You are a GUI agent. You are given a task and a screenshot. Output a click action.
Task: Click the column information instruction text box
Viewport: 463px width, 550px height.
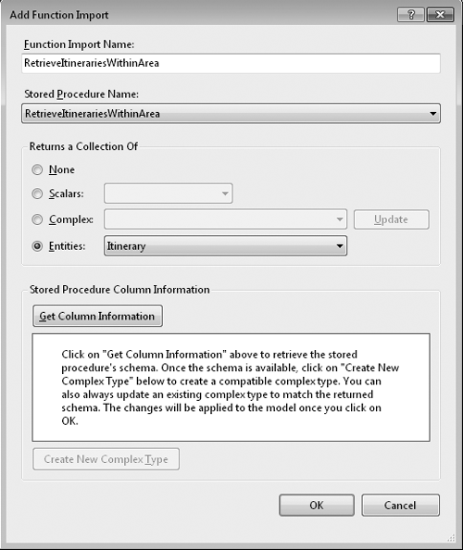pyautogui.click(x=231, y=388)
